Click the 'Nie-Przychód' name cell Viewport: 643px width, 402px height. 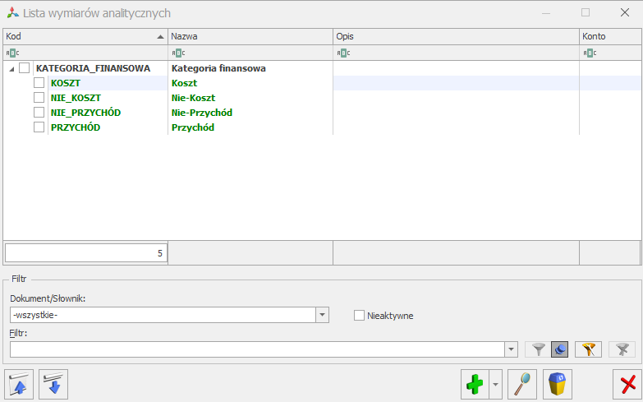202,113
